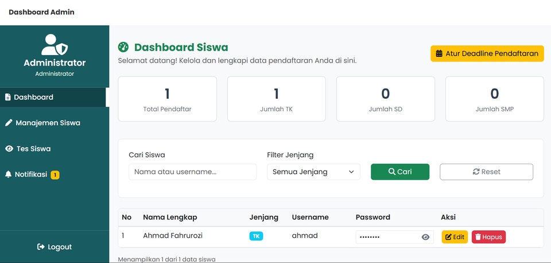Click the Dashboard file icon in sidebar
The width and height of the screenshot is (551, 263).
pyautogui.click(x=7, y=97)
